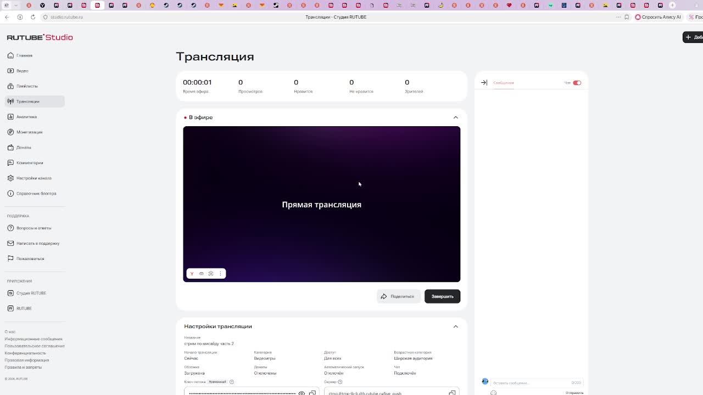Click the help icon next to Сервер
Viewport: 703px width, 395px height.
[x=340, y=382]
